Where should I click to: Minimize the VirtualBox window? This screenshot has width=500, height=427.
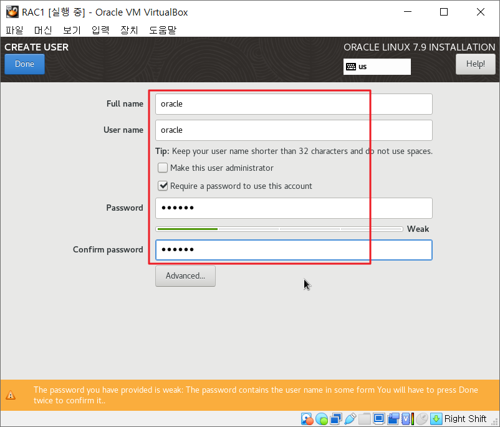coord(408,12)
